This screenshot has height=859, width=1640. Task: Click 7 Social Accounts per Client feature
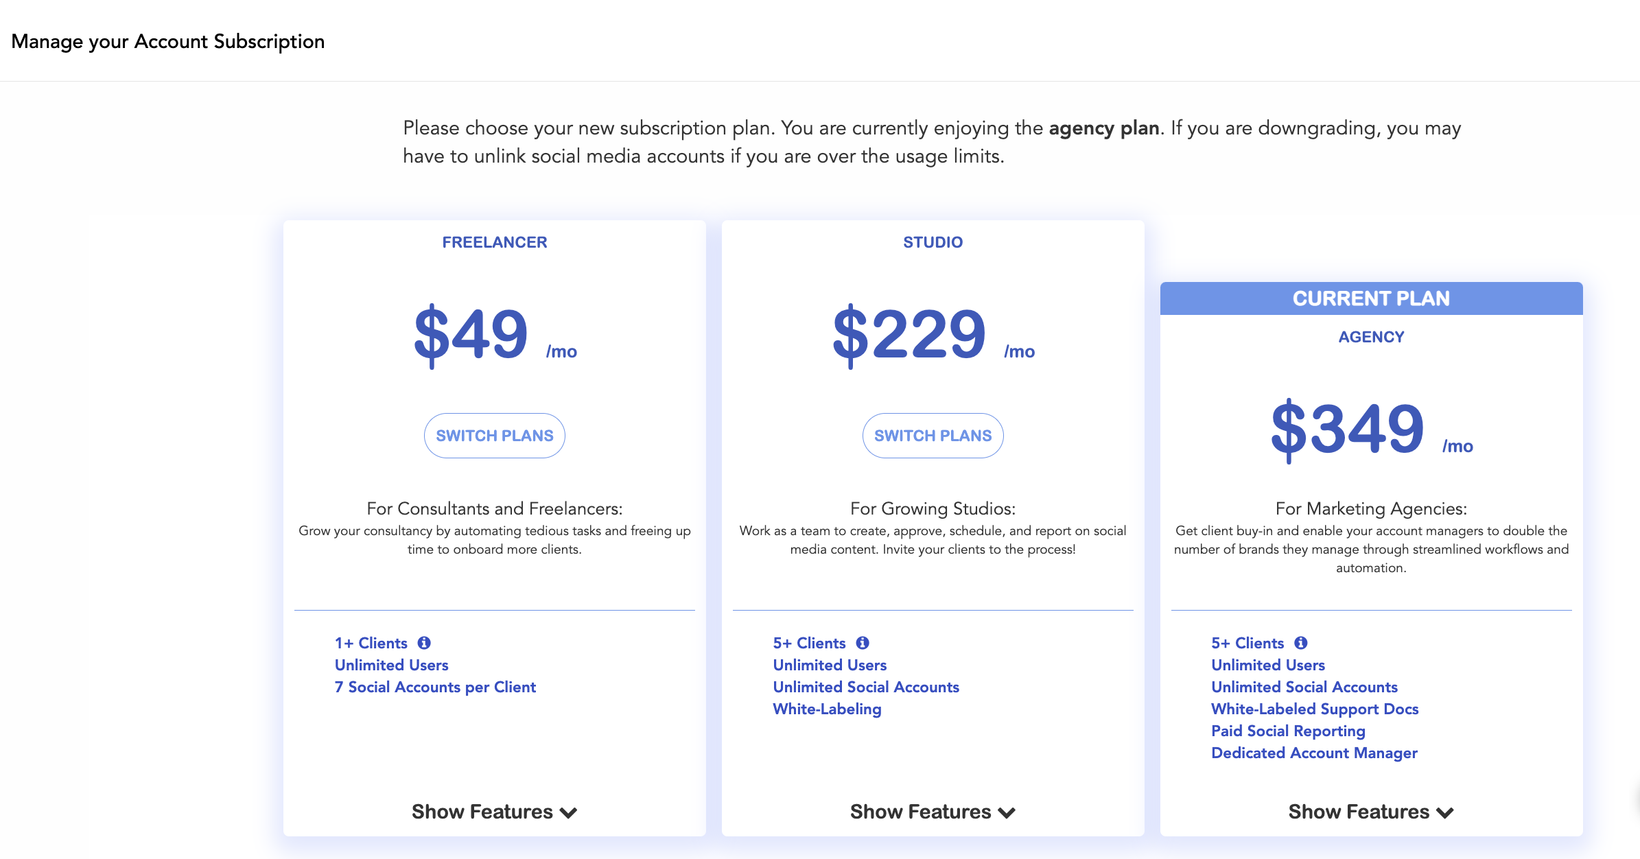point(435,687)
